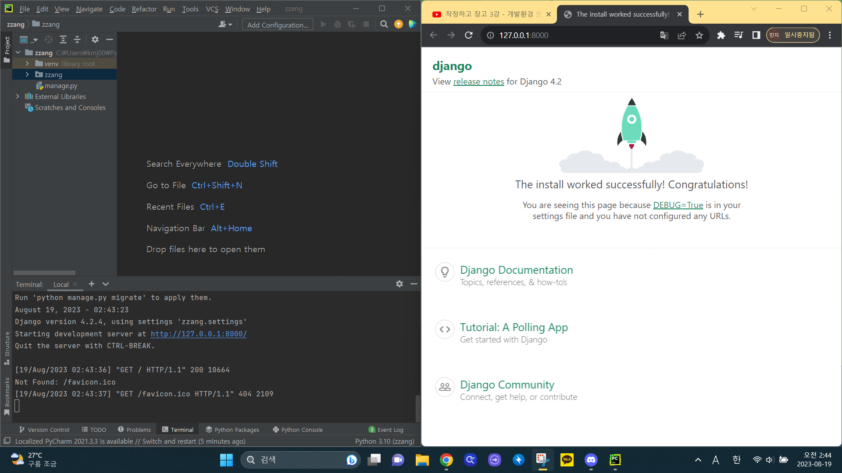The height and width of the screenshot is (473, 842).
Task: Open the Refactor menu
Action: coord(144,9)
